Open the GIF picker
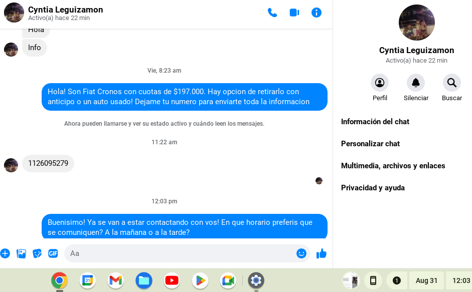The width and height of the screenshot is (472, 292). tap(53, 253)
